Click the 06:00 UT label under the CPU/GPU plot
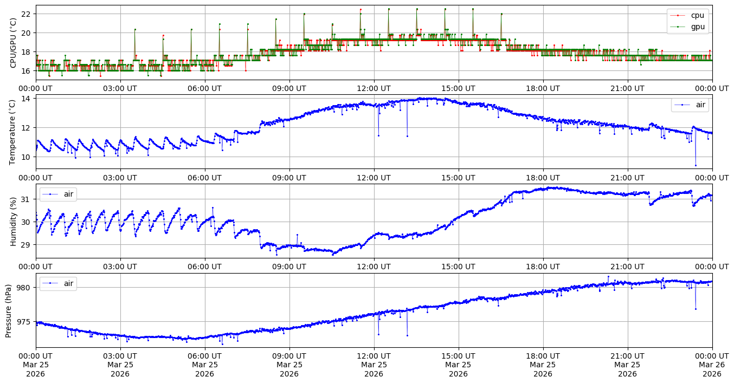 click(x=204, y=88)
